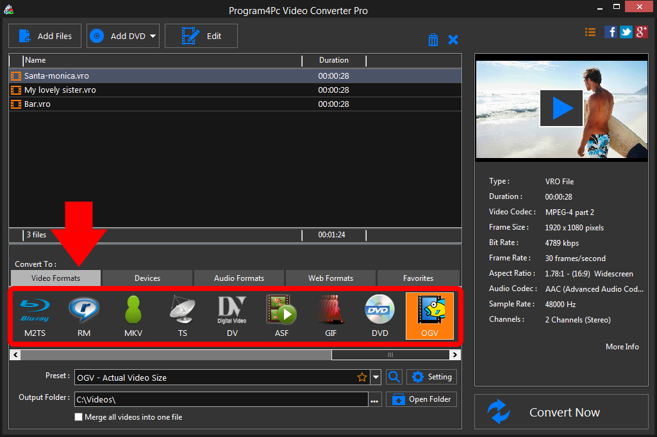Play the video preview thumbnail
This screenshot has height=437, width=657.
(561, 109)
